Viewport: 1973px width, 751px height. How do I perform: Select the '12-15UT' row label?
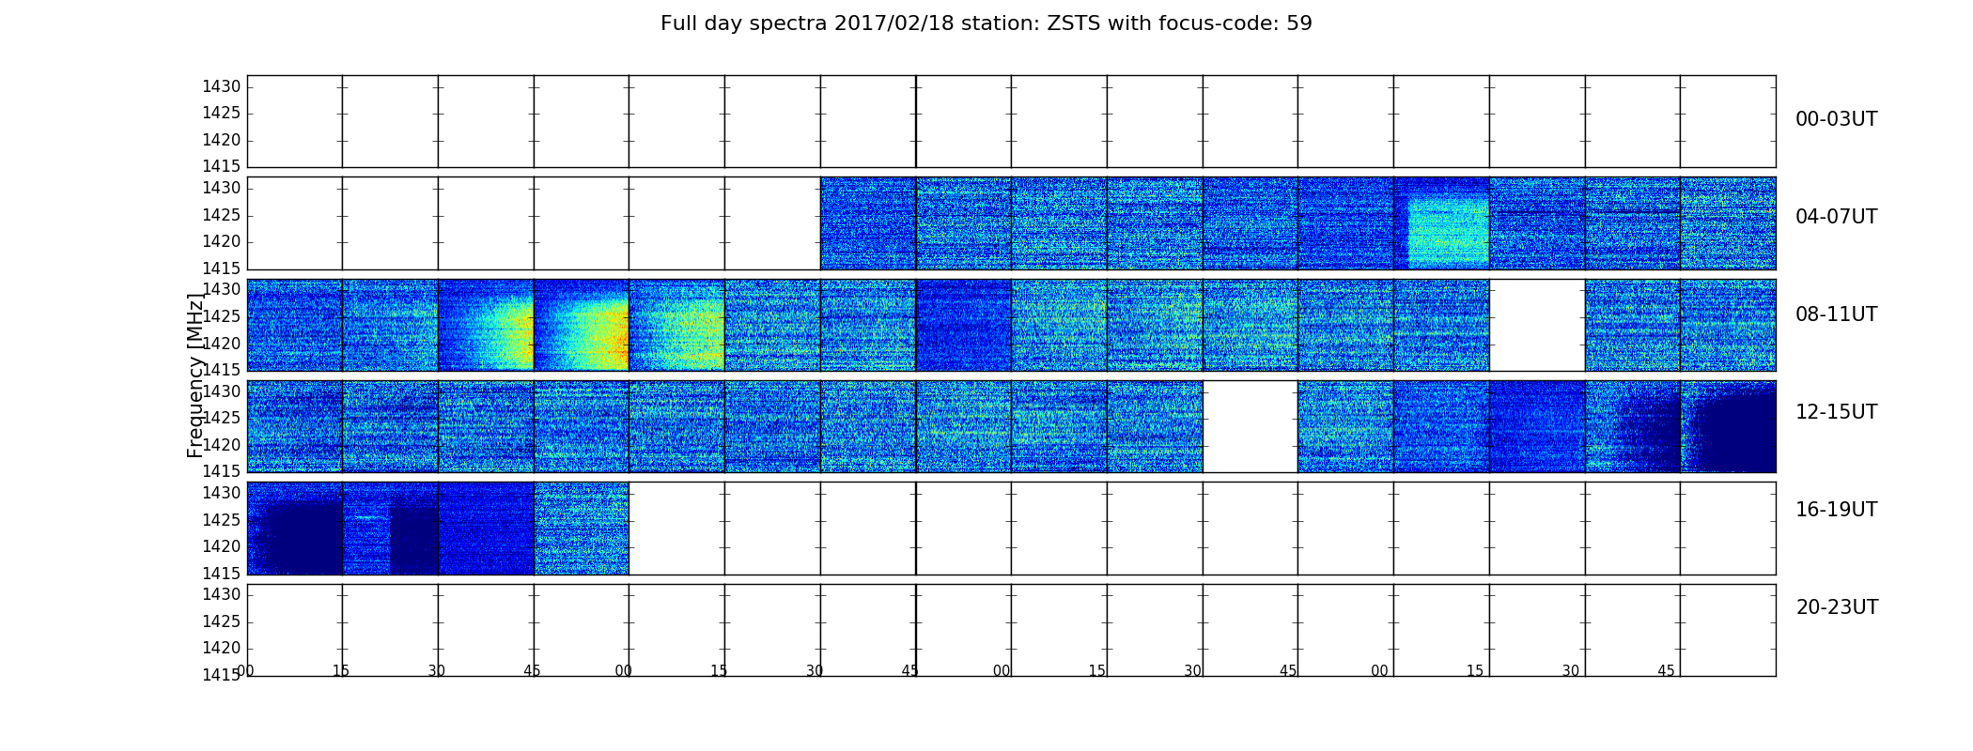click(x=1836, y=412)
